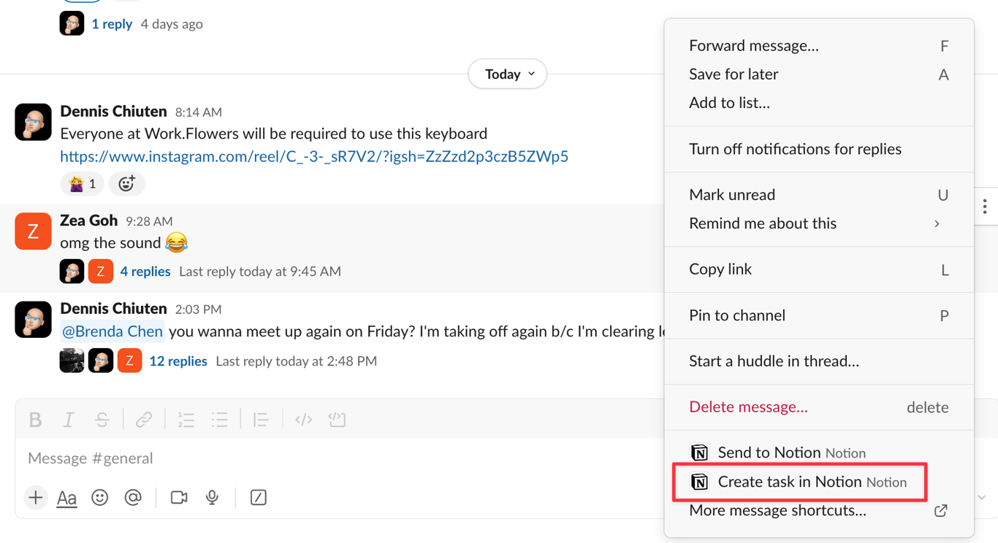Open the Today date dropdown
Screen dimensions: 998x543
point(508,74)
